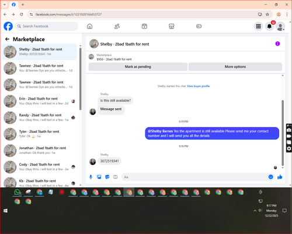The image size is (292, 234).
Task: Show hidden system tray icons
Action: click(255, 211)
